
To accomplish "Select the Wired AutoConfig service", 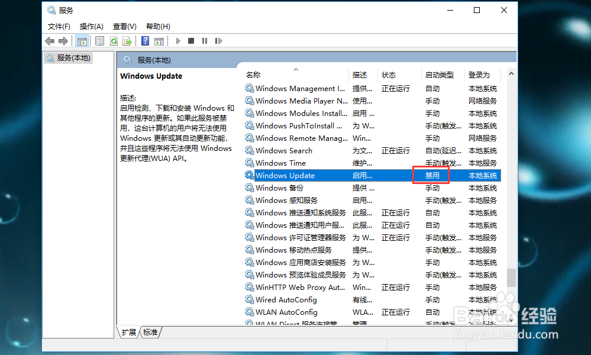I will coord(372,300).
